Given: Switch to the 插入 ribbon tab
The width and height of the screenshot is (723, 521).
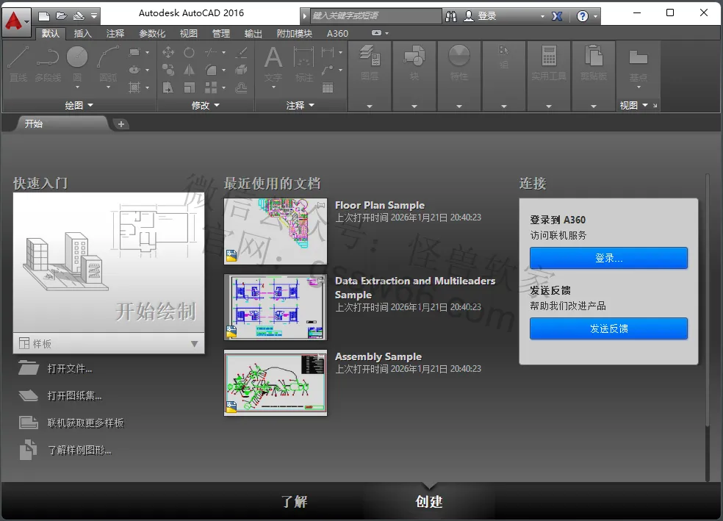Looking at the screenshot, I should pos(82,33).
